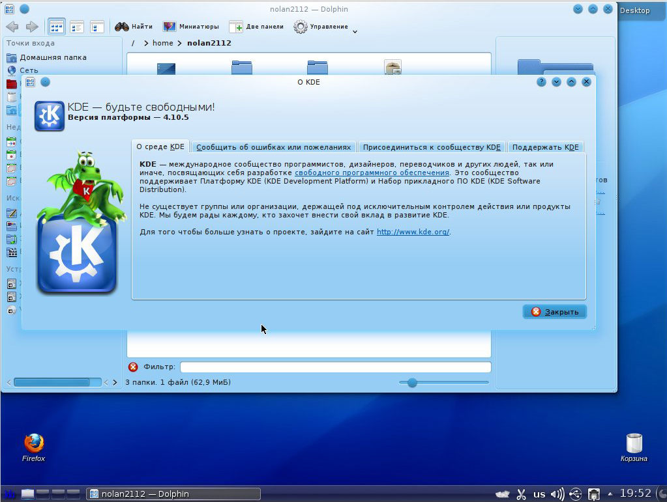Viewport: 667px width, 502px height.
Task: Focus the Фильтр text input field
Action: pos(336,367)
